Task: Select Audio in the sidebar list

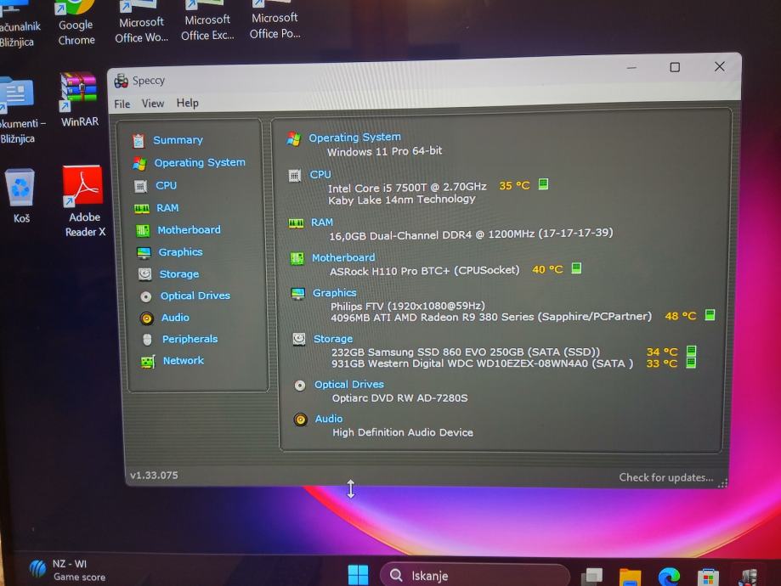Action: coord(175,317)
